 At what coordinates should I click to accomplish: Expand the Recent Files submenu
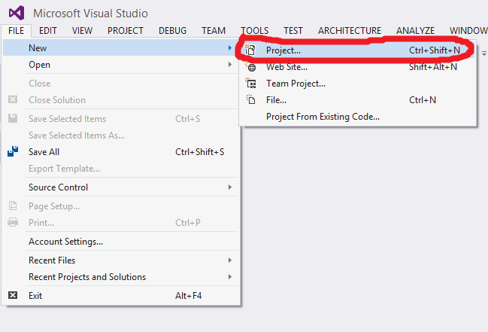(x=230, y=260)
